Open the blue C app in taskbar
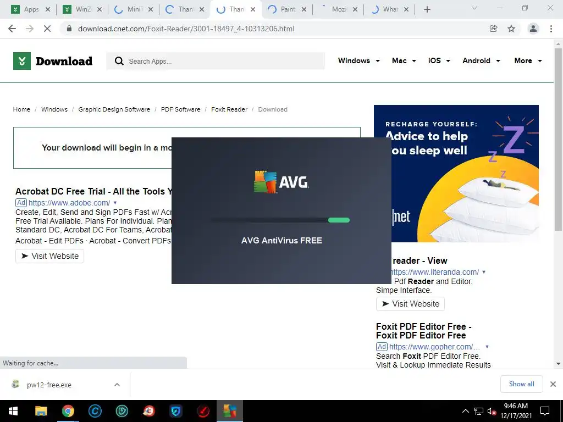563x422 pixels. [95, 411]
